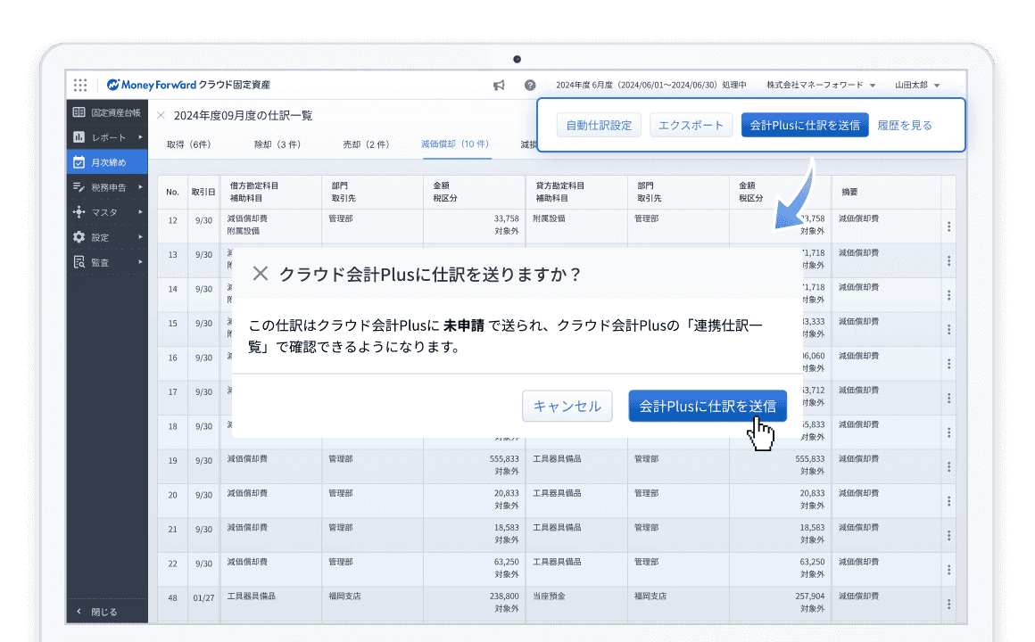Click the 238,800 amount cell
Image resolution: width=1035 pixels, height=642 pixels.
504,596
